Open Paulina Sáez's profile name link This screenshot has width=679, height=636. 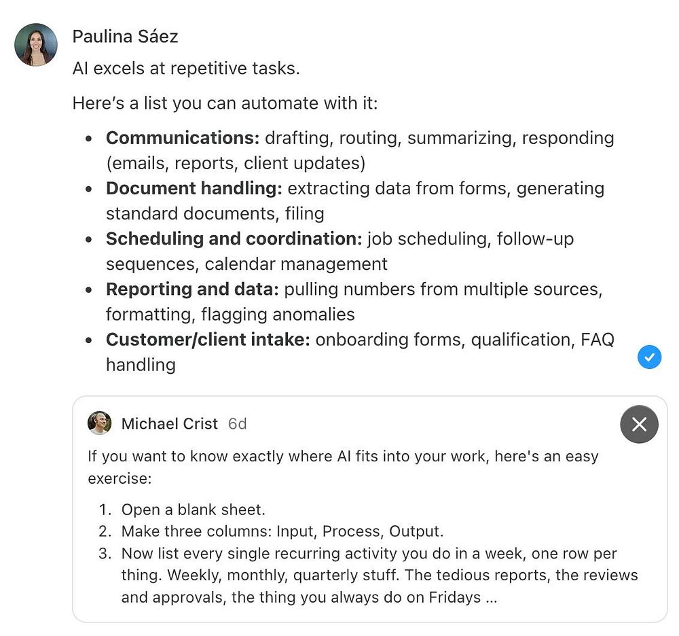point(125,37)
